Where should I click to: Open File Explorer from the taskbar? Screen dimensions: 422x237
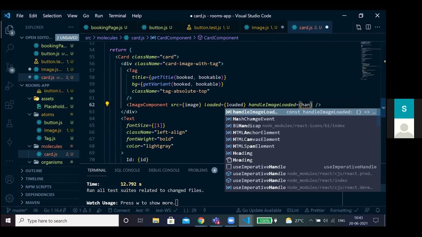click(x=156, y=221)
